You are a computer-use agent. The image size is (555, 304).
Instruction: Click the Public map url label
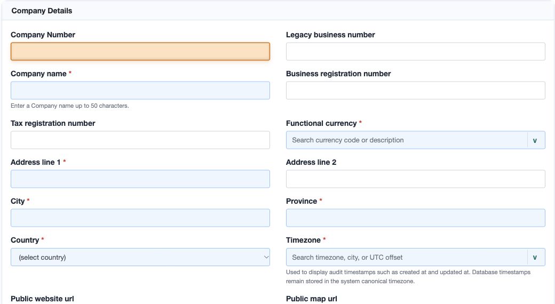(312, 299)
